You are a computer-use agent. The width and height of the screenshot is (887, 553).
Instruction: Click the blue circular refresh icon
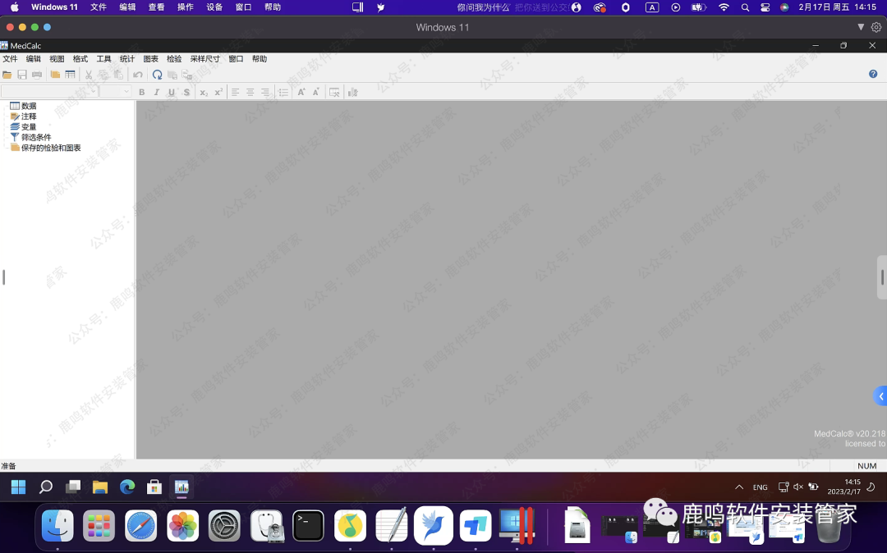coord(157,75)
